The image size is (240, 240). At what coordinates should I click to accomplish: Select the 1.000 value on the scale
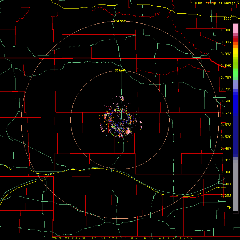(226, 30)
